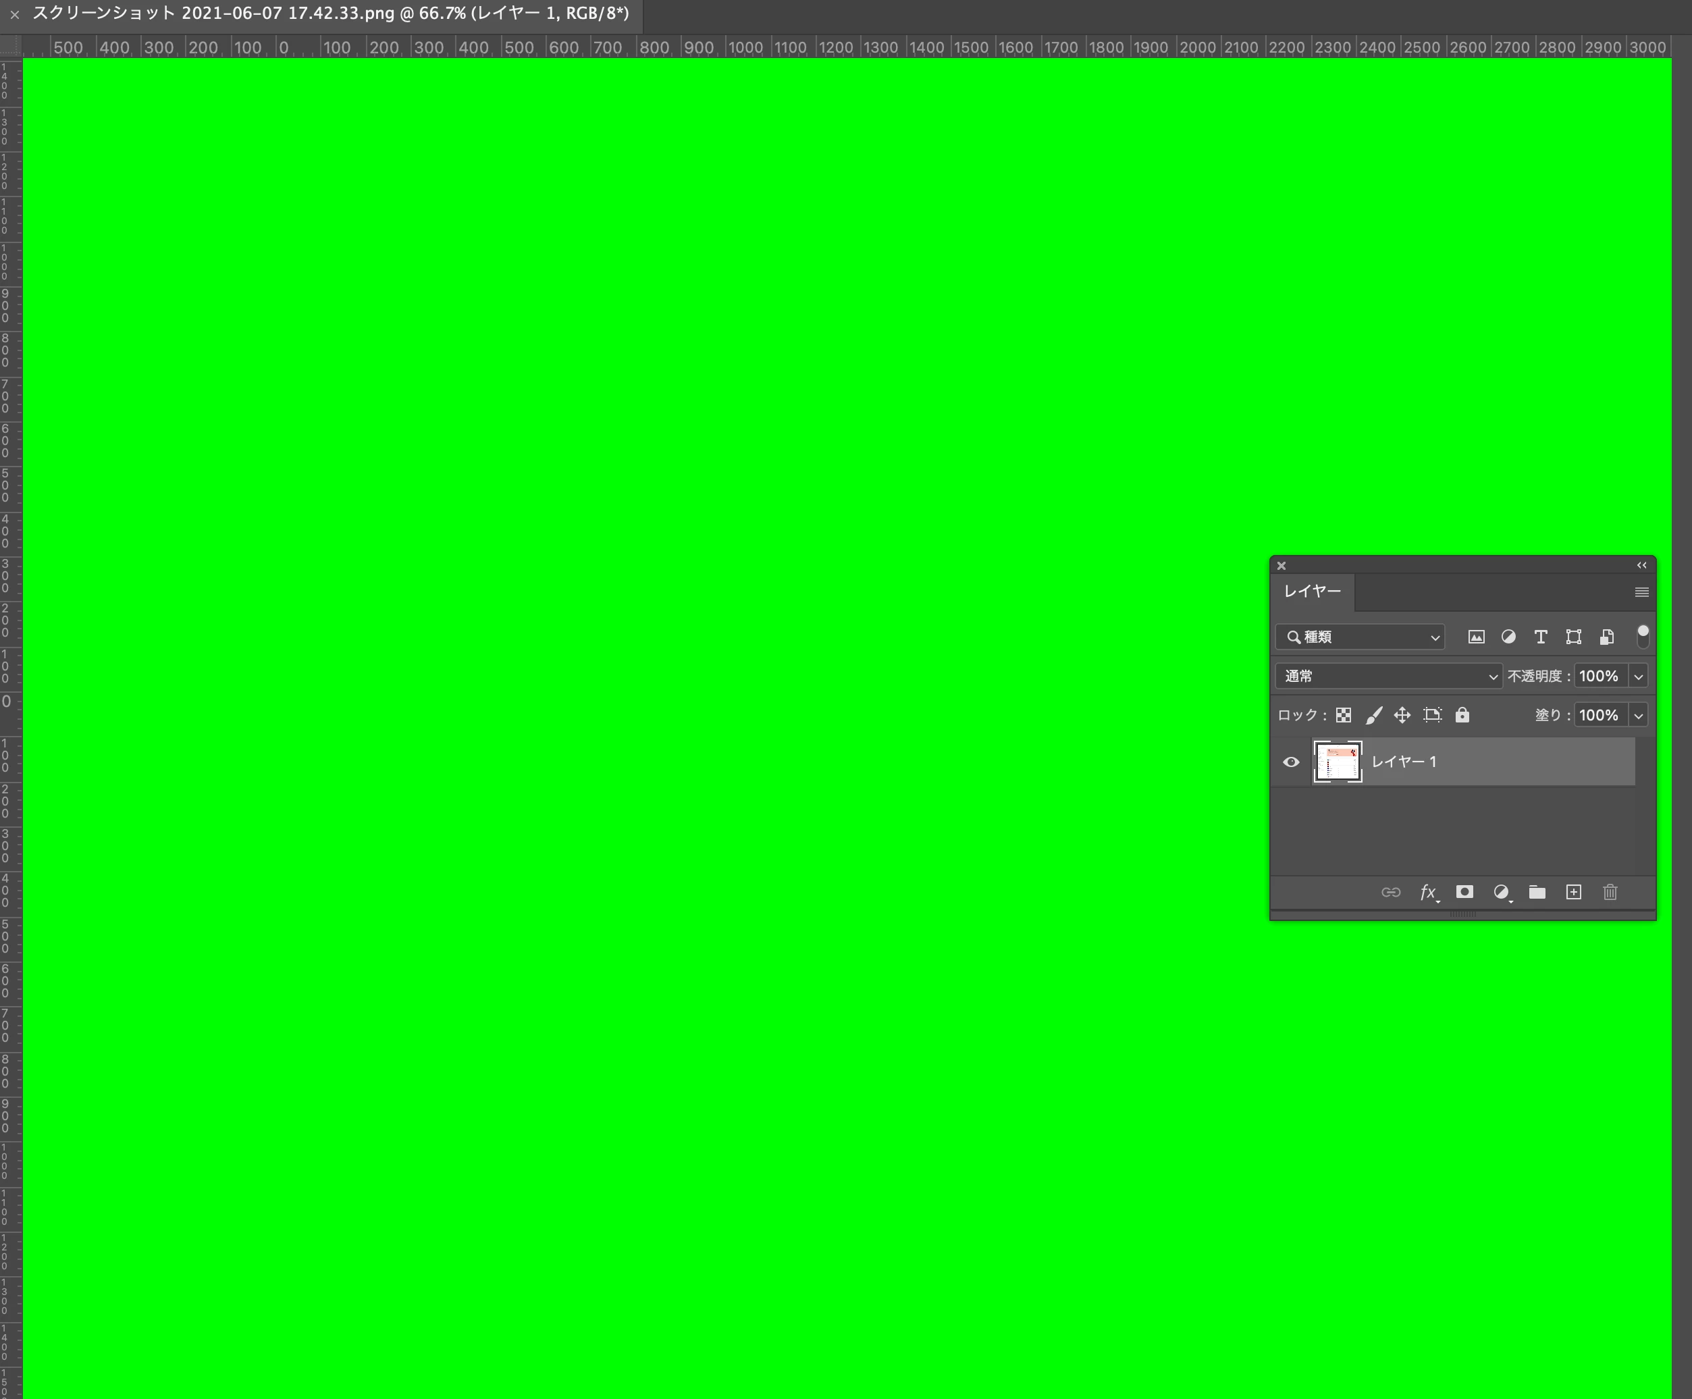1692x1399 pixels.
Task: Filter for shape layers icon
Action: pos(1574,637)
